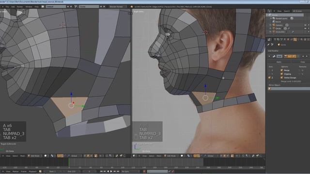Toggle visibility eye for Camera
The image size is (310, 174).
pyautogui.click(x=305, y=25)
